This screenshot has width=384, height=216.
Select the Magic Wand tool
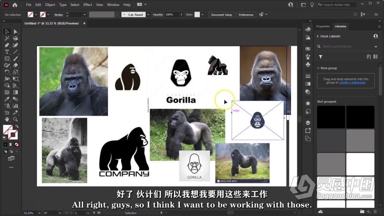tap(7, 38)
